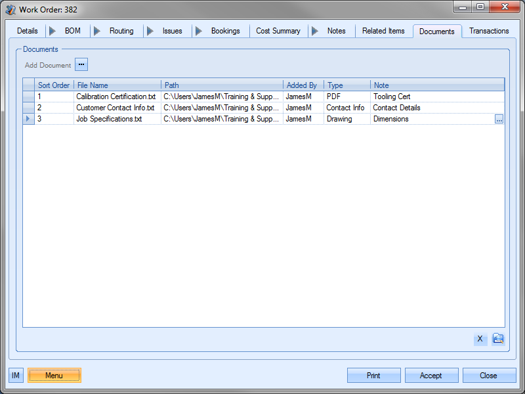Click the Work Order window title icon
525x394 pixels.
(x=10, y=9)
